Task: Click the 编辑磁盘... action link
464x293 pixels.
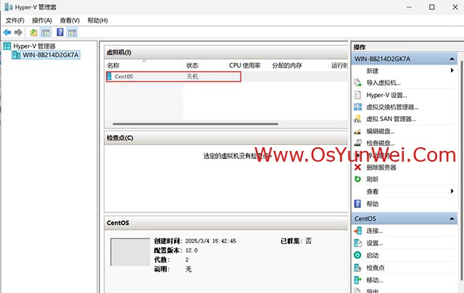Action: 381,131
